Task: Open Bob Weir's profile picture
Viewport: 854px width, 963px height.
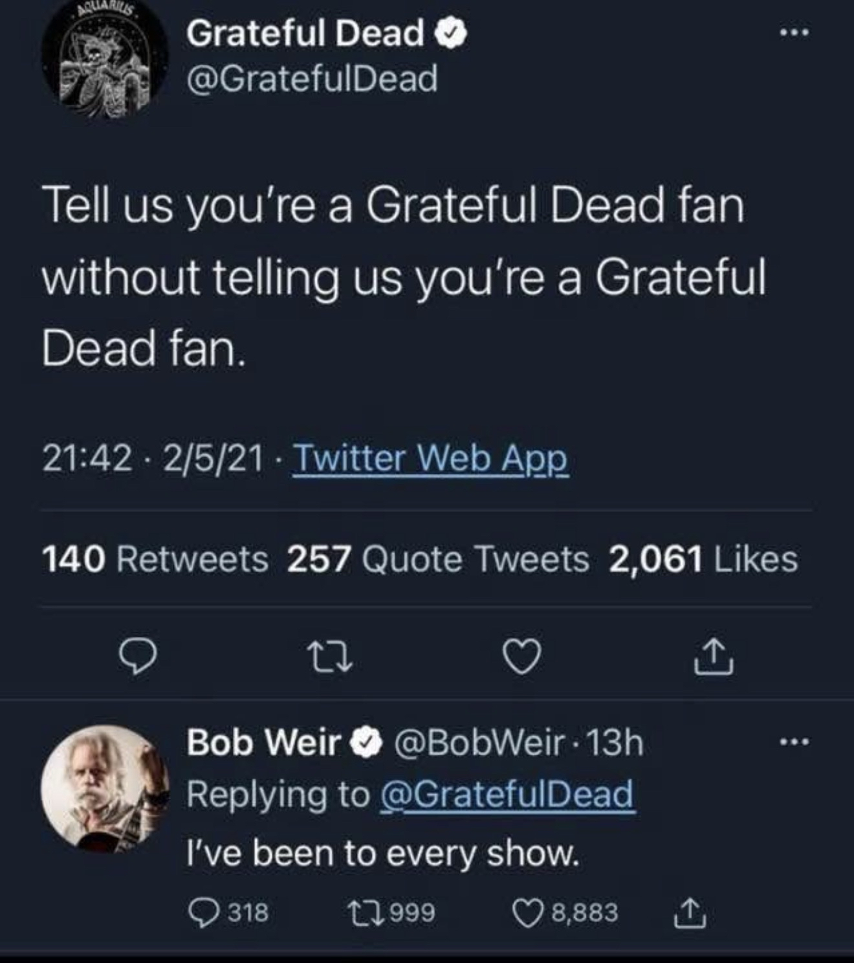Action: click(x=104, y=787)
